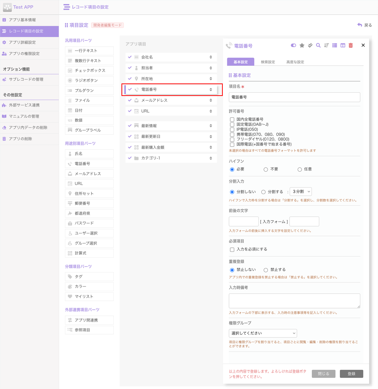
Task: Click the column layout icon in the panel header
Action: (x=343, y=45)
